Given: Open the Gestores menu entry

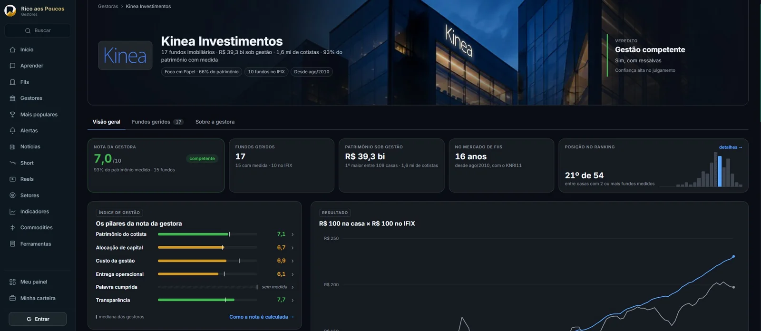Looking at the screenshot, I should click(38, 98).
